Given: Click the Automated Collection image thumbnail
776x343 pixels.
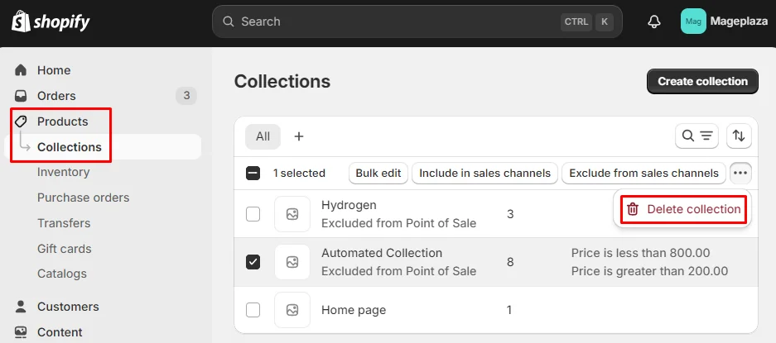Looking at the screenshot, I should tap(292, 262).
